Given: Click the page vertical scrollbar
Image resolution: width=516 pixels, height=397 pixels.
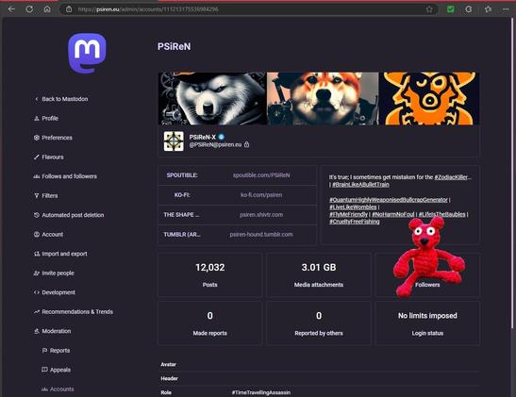Looking at the screenshot, I should click(512, 173).
